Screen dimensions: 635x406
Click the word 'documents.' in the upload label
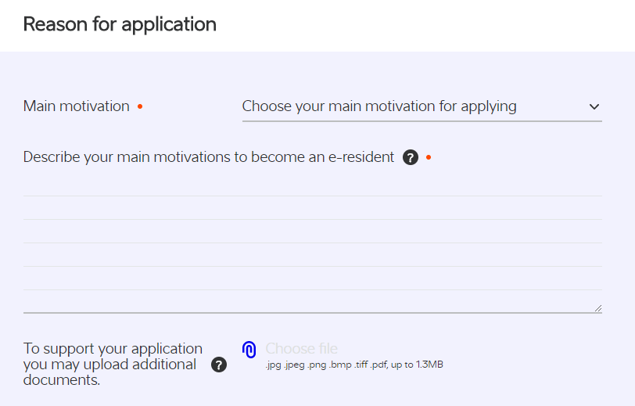62,380
